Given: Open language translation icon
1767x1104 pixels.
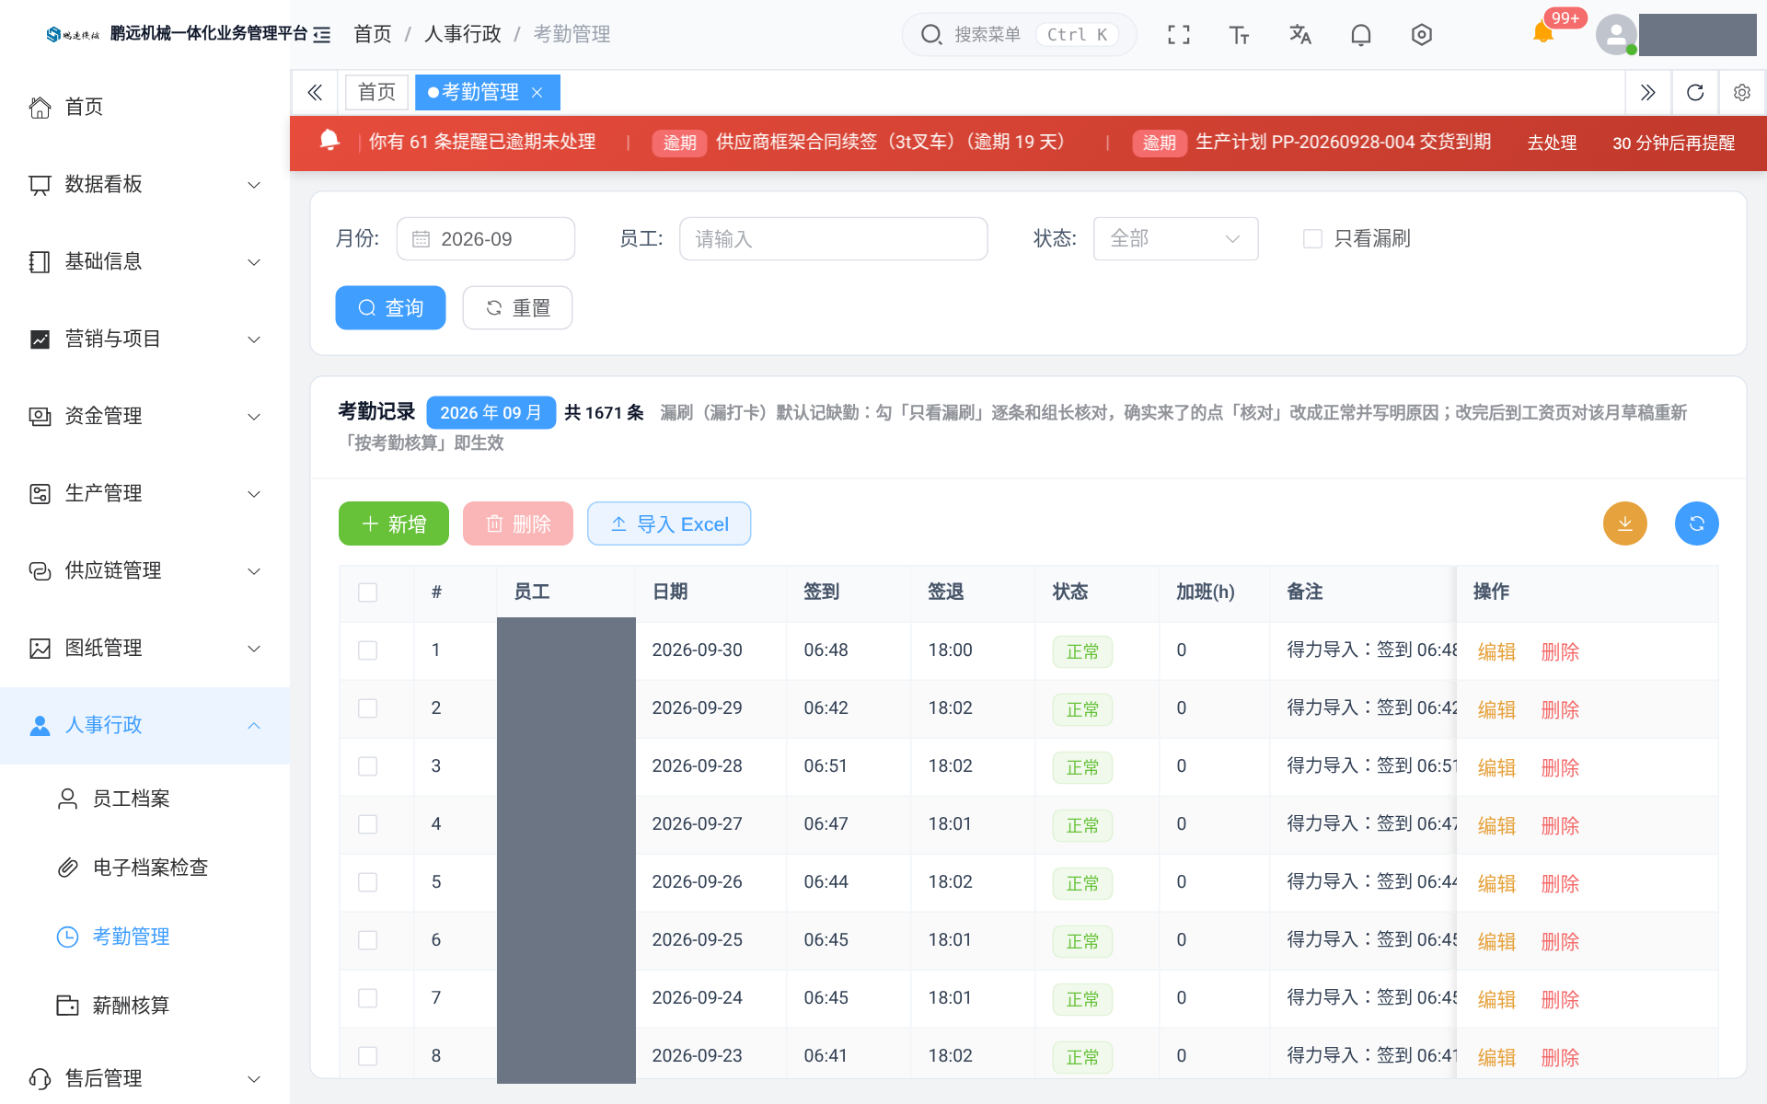Looking at the screenshot, I should tap(1299, 35).
